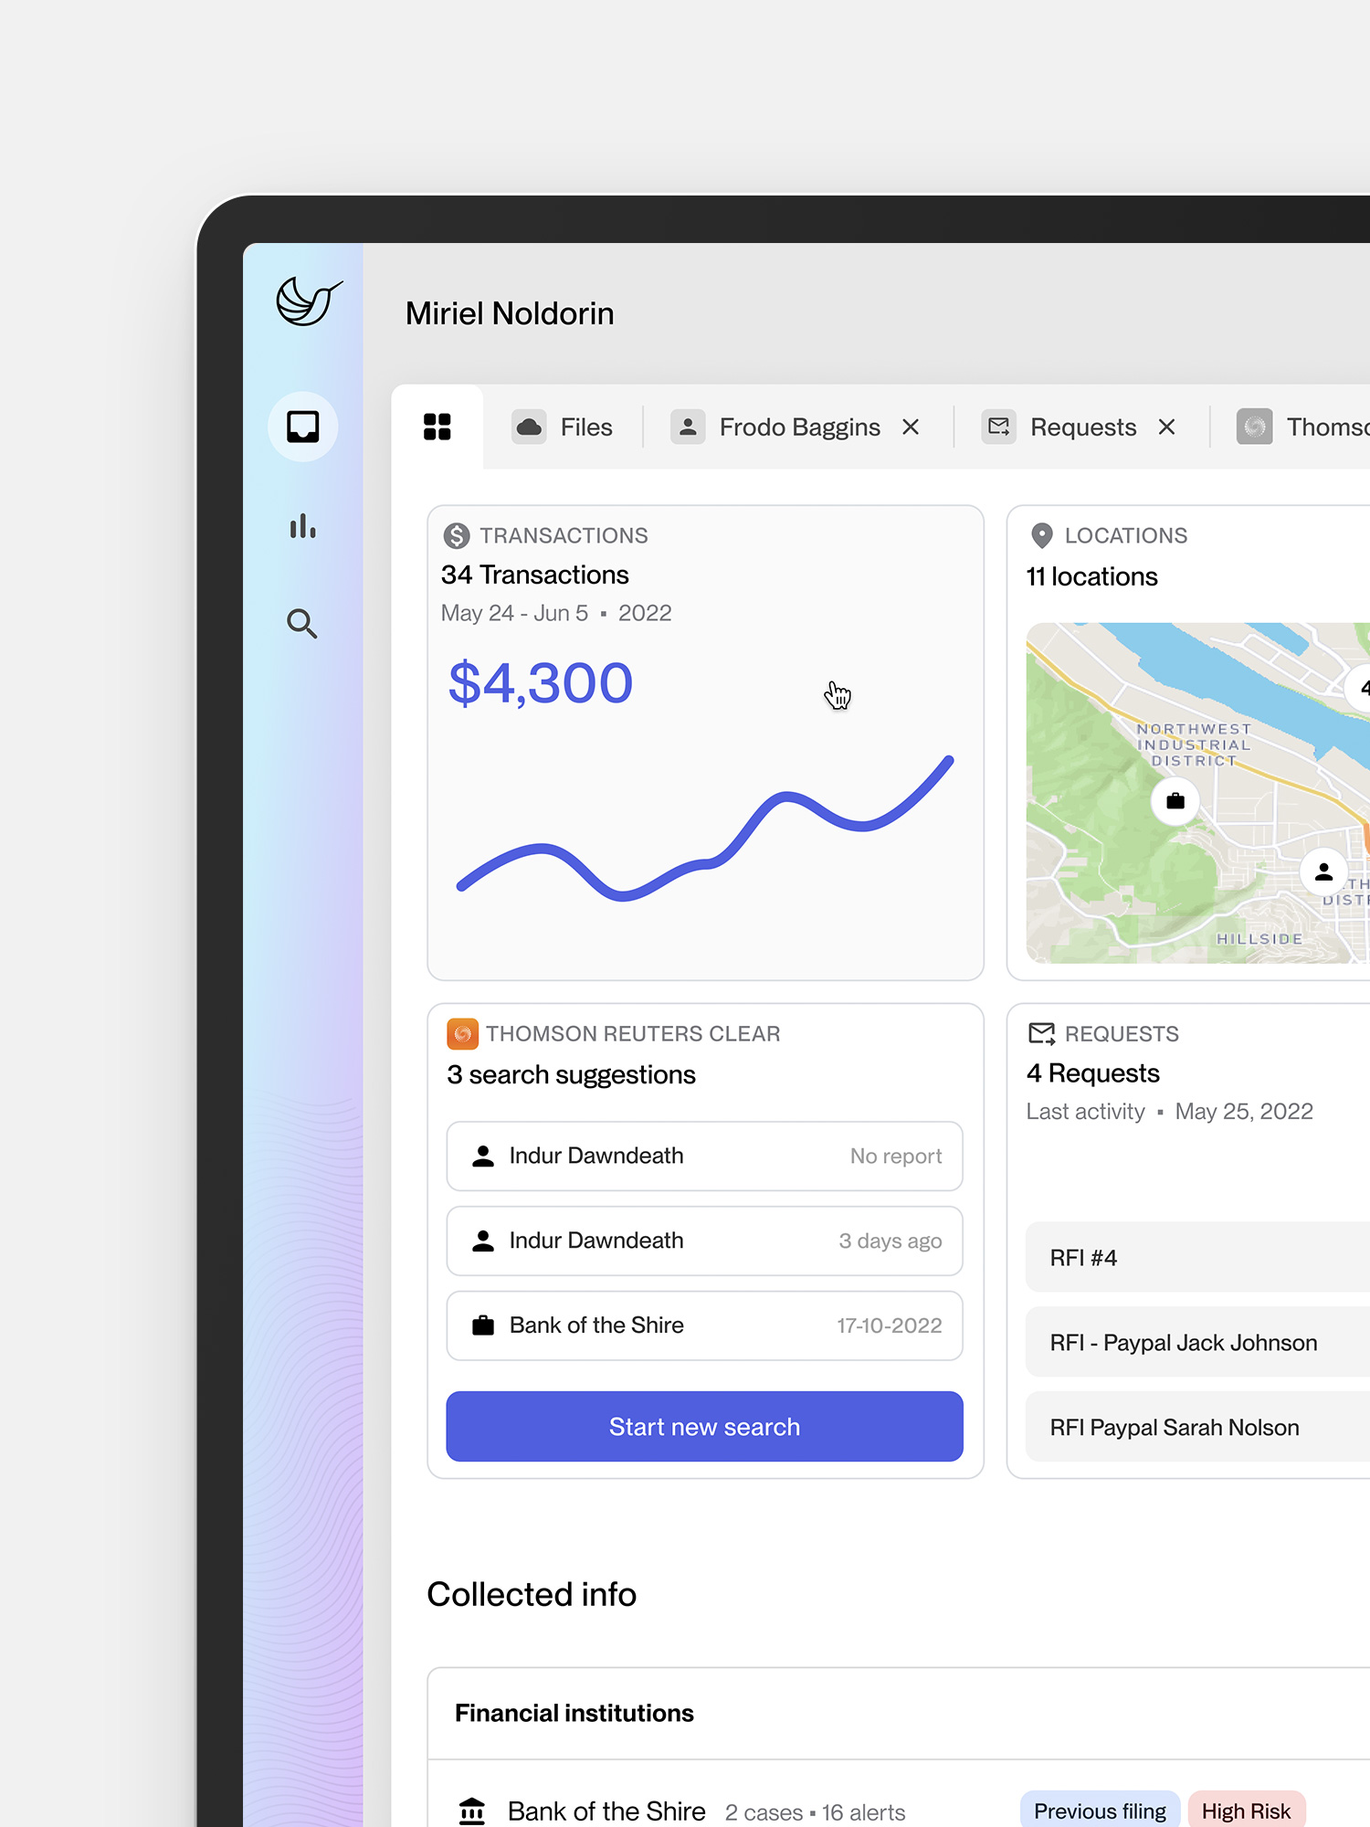Click the Bank of the Shire institution name
1370x1827 pixels.
point(606,1811)
